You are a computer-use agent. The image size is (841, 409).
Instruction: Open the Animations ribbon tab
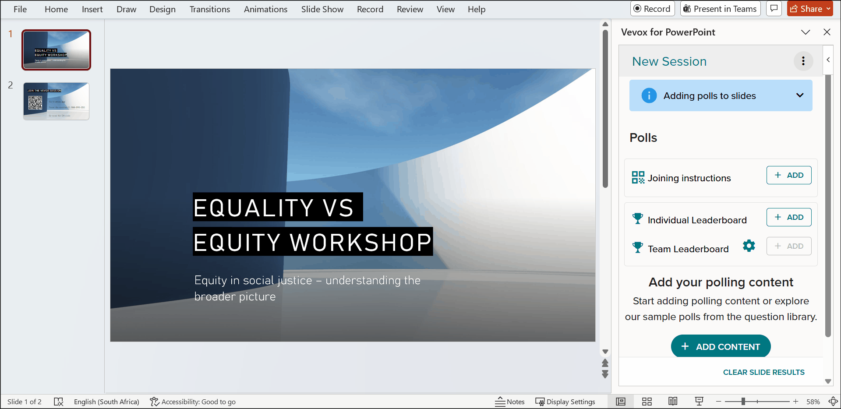click(x=265, y=9)
